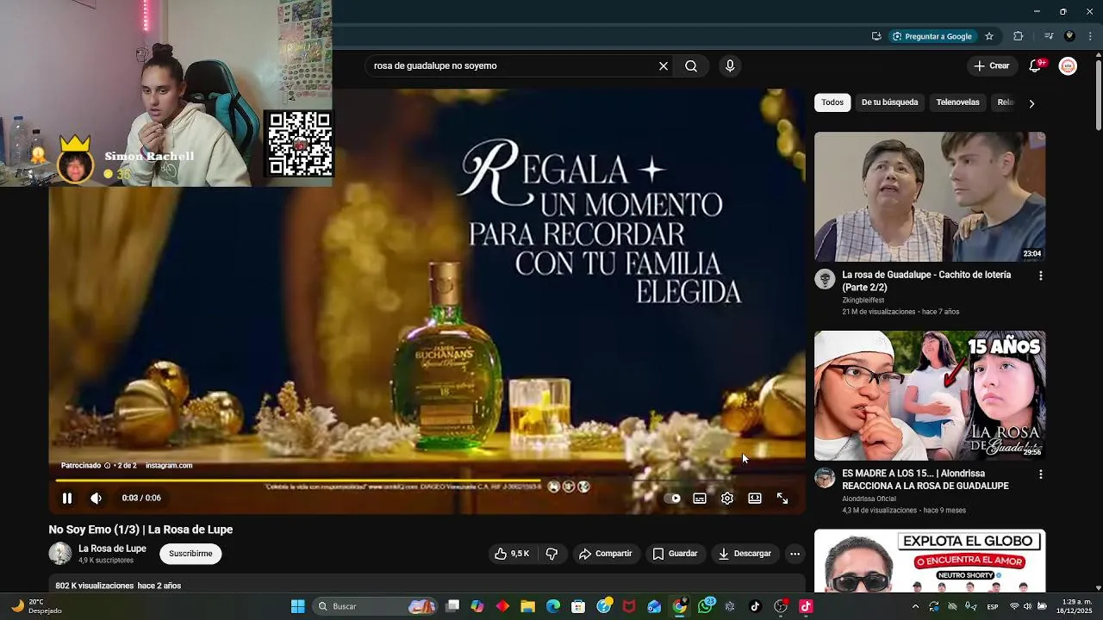
Task: Open the black TikTok icon in the taskbar
Action: tap(755, 606)
